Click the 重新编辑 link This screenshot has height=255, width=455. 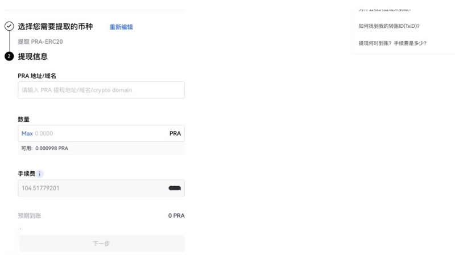[121, 27]
